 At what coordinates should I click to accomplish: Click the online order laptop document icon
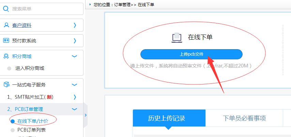[x=177, y=37]
